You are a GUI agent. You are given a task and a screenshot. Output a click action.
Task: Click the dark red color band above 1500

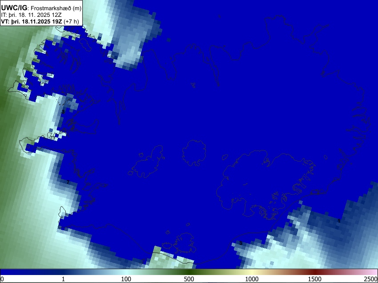(315, 272)
